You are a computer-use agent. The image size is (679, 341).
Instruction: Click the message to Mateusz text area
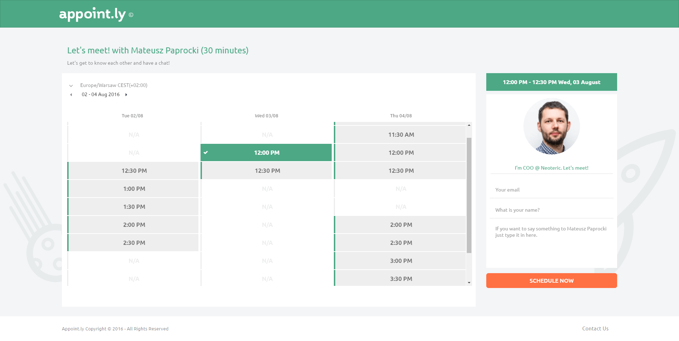(552, 243)
